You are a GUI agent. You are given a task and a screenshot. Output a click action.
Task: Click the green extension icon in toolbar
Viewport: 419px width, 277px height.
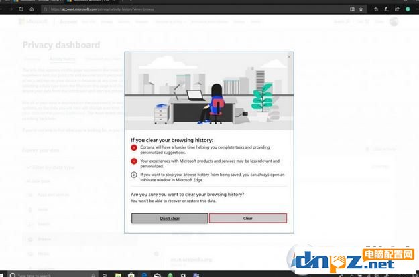pos(408,9)
